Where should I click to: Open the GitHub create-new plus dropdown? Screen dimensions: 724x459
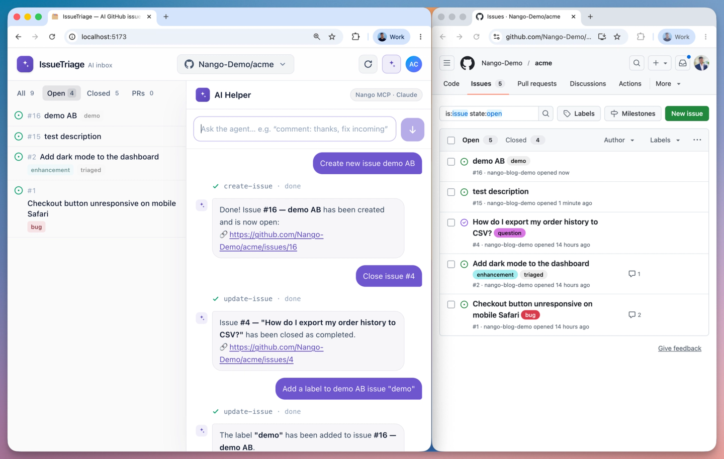(660, 63)
